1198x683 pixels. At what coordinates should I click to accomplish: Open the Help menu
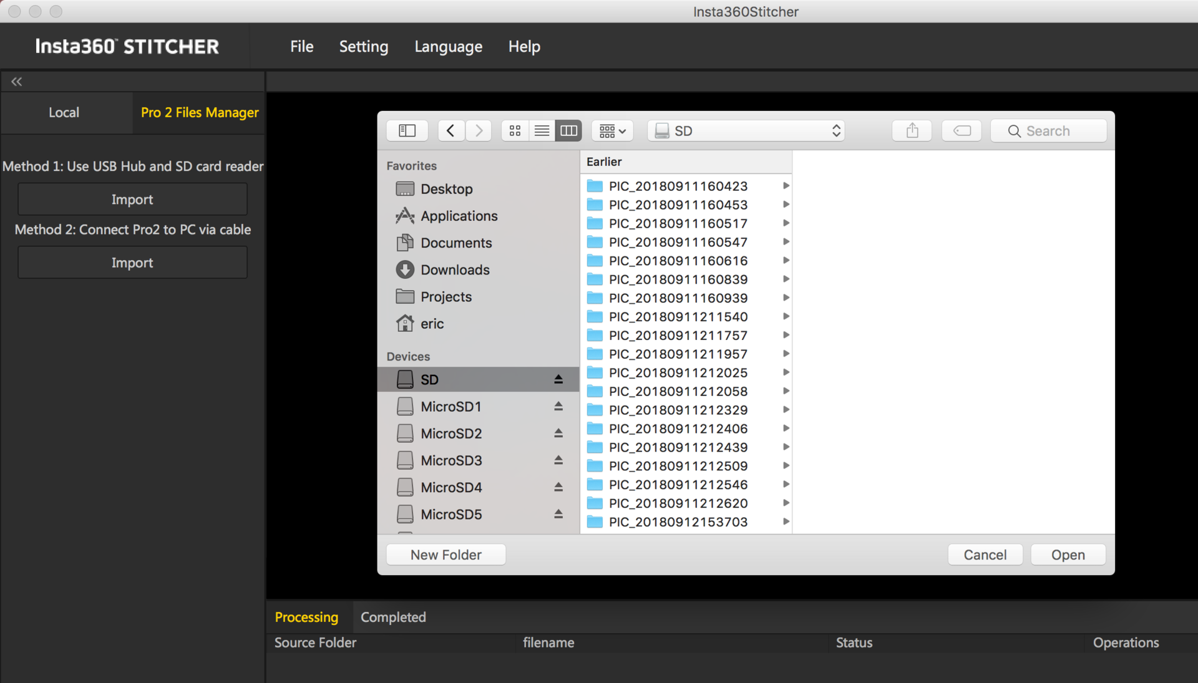coord(524,47)
